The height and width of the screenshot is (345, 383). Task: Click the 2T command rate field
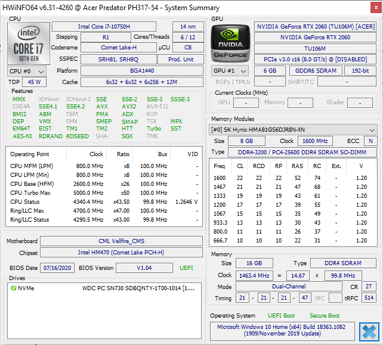369,287
